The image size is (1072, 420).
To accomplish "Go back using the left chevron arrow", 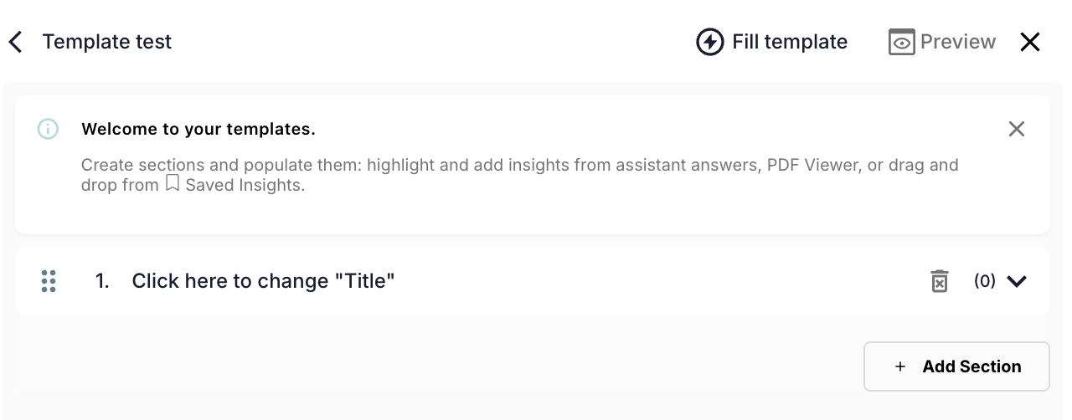I will point(15,42).
